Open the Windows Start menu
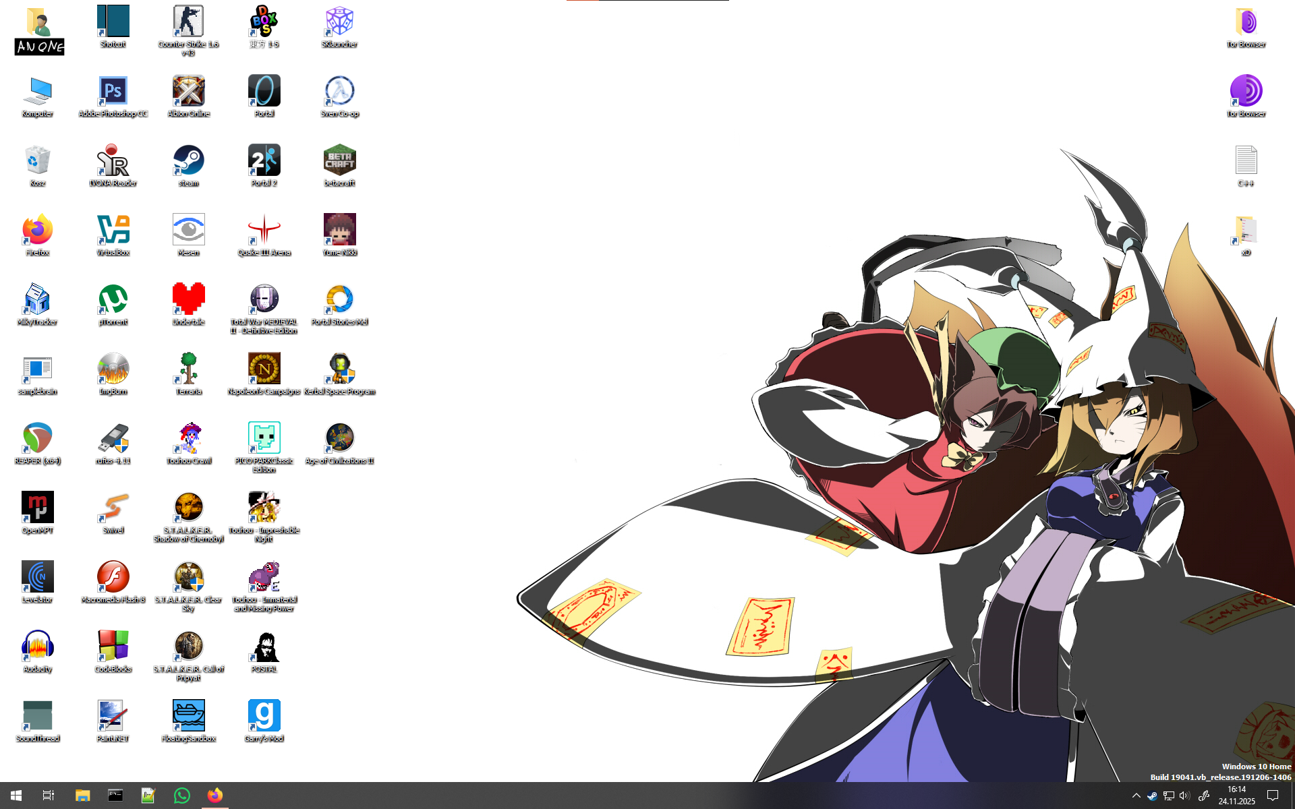This screenshot has width=1295, height=809. 16,796
